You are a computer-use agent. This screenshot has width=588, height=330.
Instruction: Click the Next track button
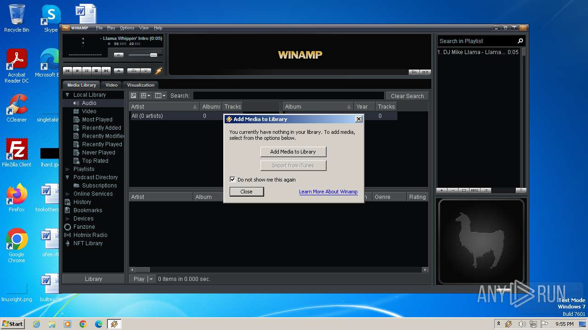click(x=106, y=71)
